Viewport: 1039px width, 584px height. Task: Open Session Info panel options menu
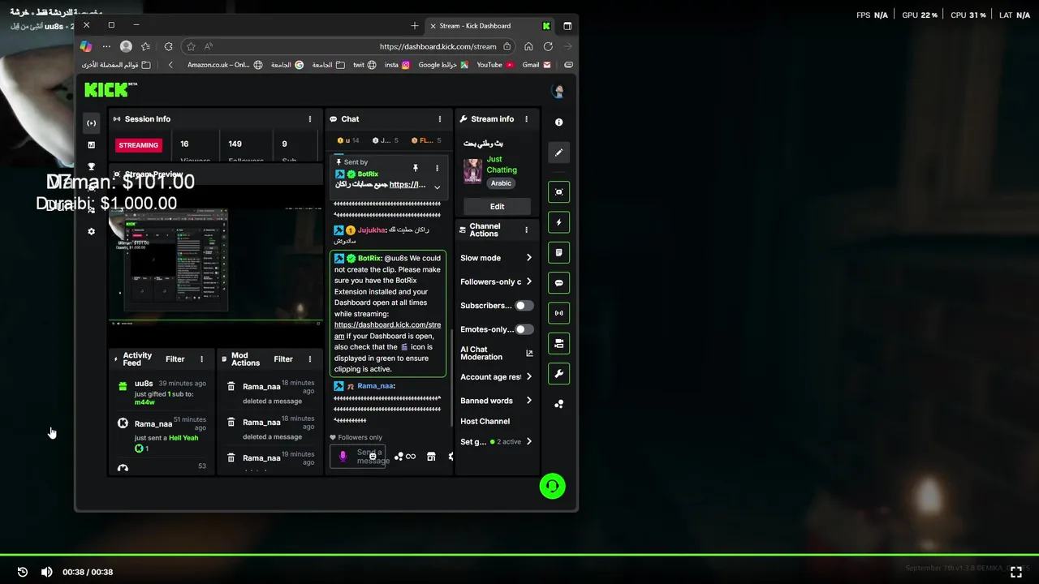pyautogui.click(x=309, y=119)
